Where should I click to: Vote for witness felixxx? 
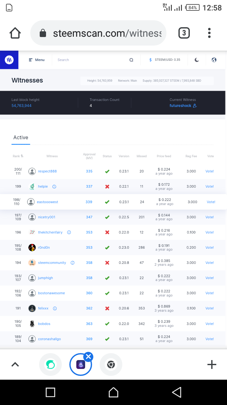point(210,308)
